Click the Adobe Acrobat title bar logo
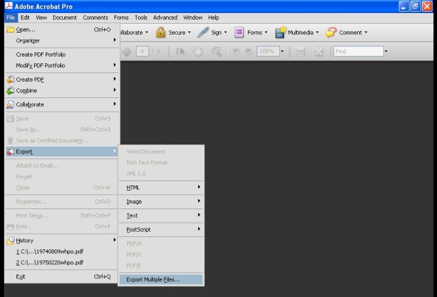This screenshot has height=297, width=437. point(9,6)
